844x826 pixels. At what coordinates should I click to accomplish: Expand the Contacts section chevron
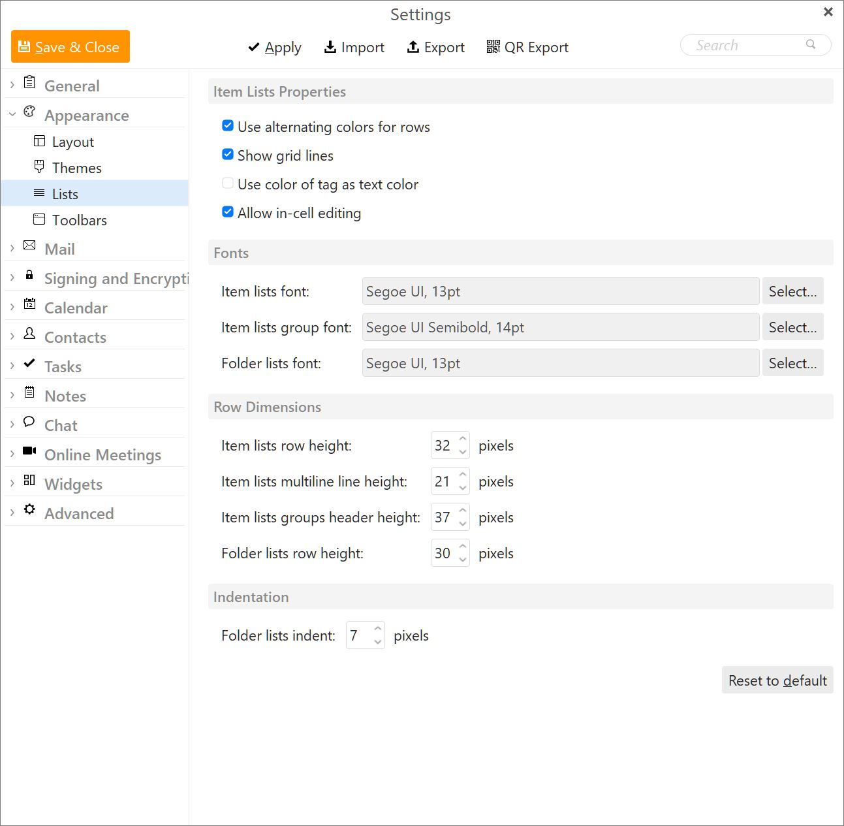(x=12, y=336)
